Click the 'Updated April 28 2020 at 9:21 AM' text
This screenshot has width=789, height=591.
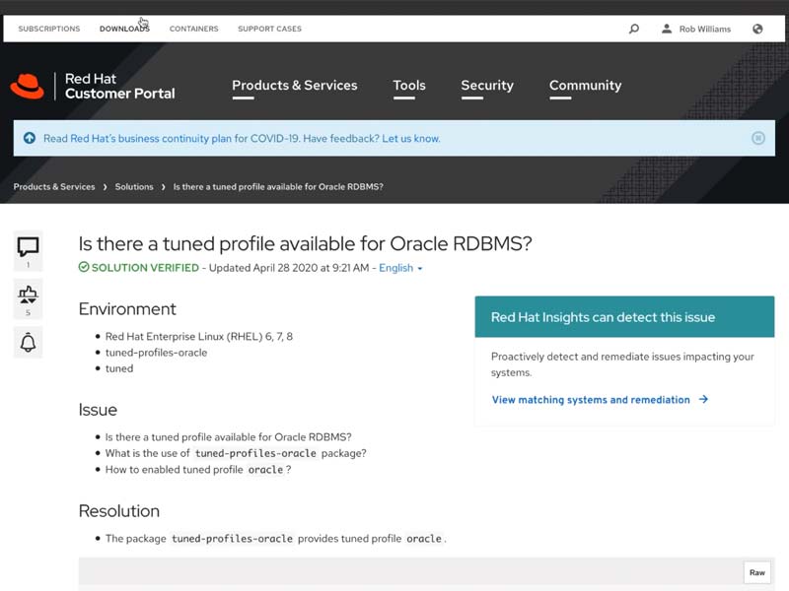click(x=289, y=268)
